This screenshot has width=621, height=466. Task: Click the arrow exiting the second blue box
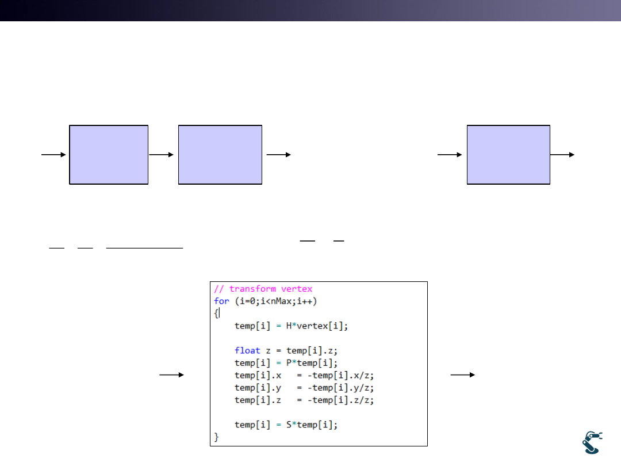point(278,154)
